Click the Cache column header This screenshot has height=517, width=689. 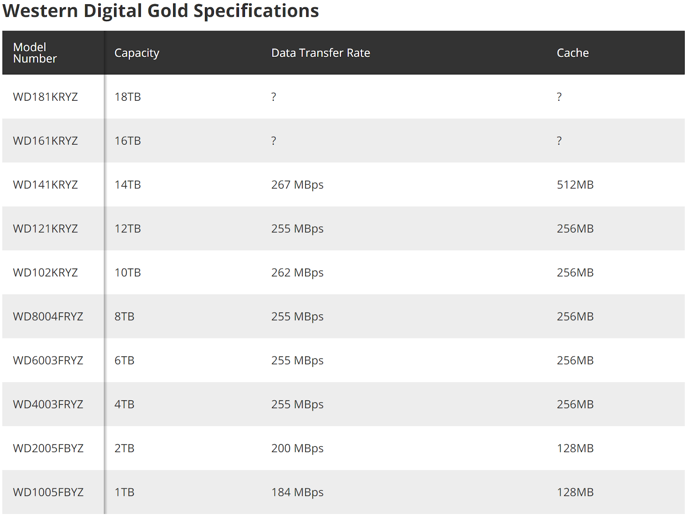click(572, 53)
